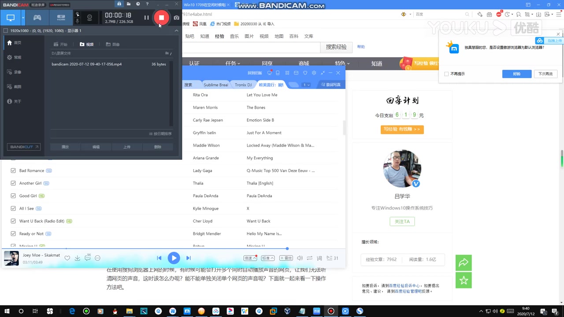
Task: Check the 不再提示 checkbox in browser popup
Action: (x=446, y=74)
